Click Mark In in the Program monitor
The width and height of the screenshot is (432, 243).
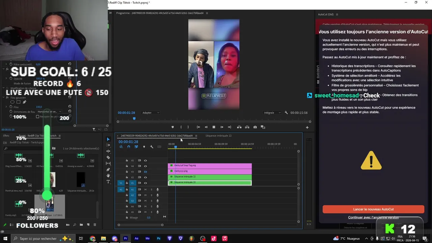(181, 127)
